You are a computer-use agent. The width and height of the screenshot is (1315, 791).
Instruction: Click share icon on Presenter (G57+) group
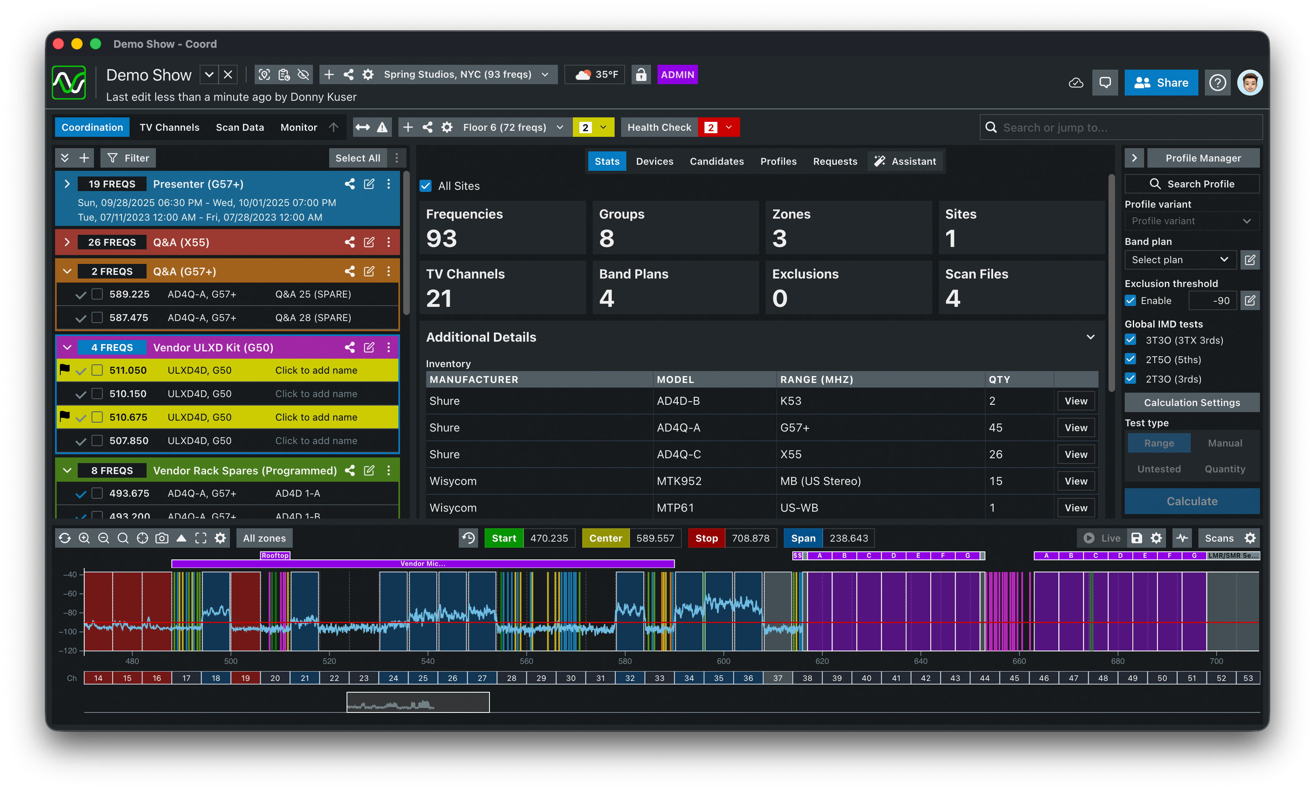350,184
